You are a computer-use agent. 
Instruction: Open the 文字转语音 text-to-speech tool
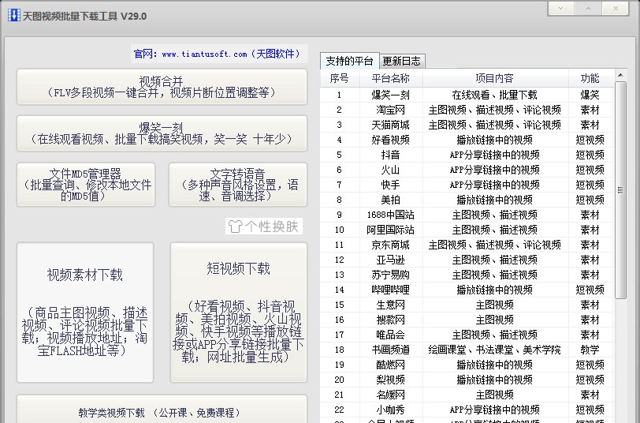(237, 185)
